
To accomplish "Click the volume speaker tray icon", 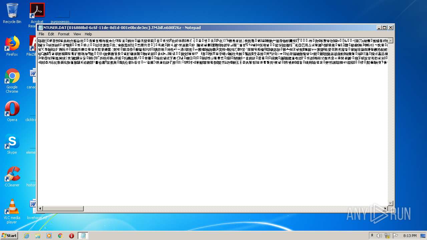I will click(x=379, y=236).
